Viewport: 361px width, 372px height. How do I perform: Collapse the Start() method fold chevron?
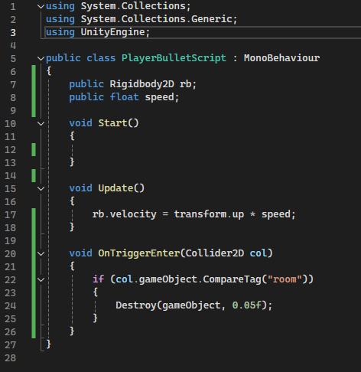coord(41,123)
